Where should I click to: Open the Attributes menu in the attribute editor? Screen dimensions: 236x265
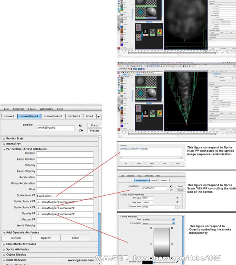[46, 109]
